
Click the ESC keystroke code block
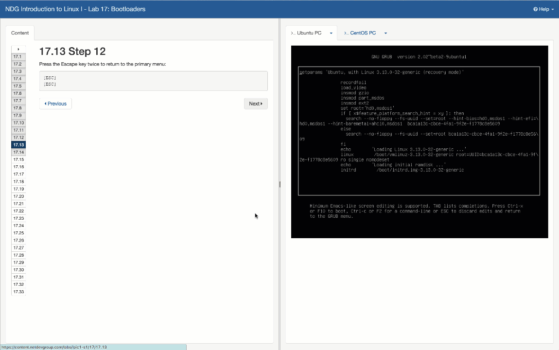tap(153, 81)
